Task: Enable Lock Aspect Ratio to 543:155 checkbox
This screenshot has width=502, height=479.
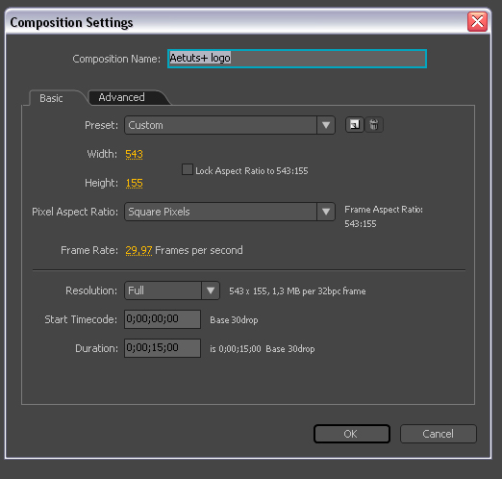Action: 188,169
